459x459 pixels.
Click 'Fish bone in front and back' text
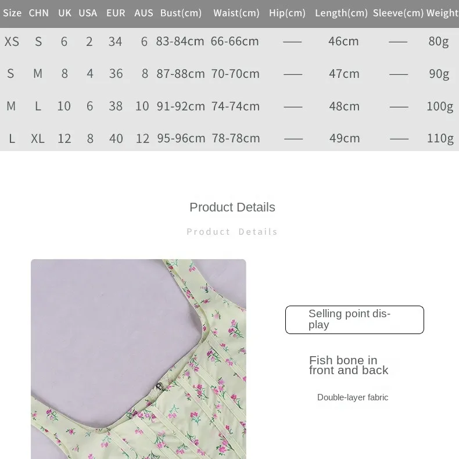point(349,365)
